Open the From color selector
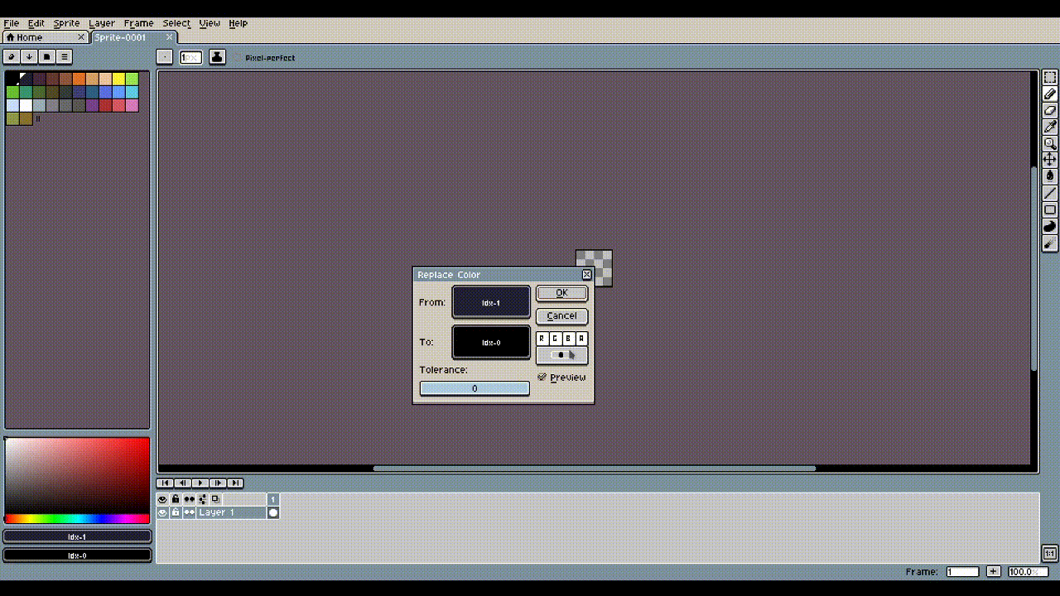This screenshot has height=596, width=1060. 491,302
